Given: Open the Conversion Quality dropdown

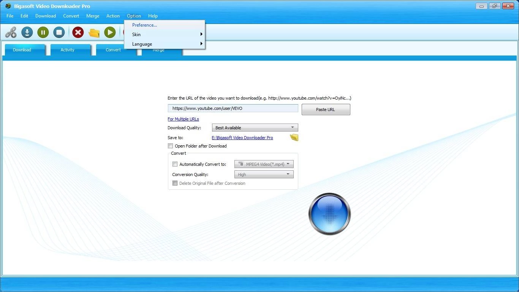Looking at the screenshot, I should (x=264, y=175).
